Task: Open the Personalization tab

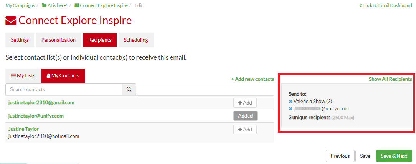Action: (x=58, y=40)
